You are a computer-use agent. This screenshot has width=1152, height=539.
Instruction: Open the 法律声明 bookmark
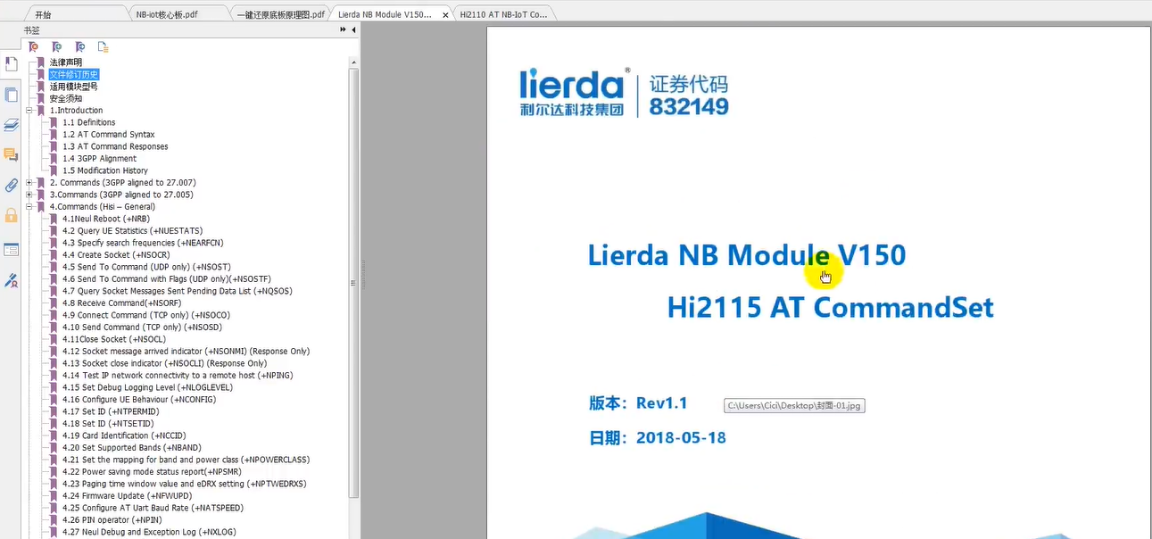click(x=65, y=62)
